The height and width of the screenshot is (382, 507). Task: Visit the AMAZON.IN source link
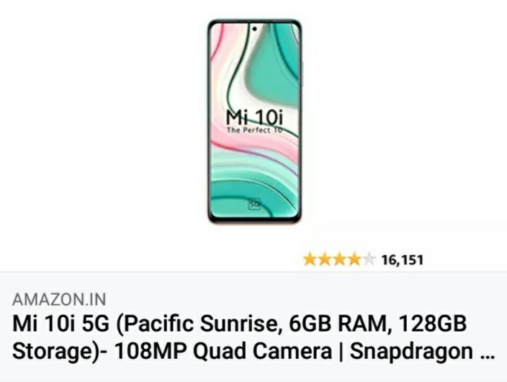point(59,299)
